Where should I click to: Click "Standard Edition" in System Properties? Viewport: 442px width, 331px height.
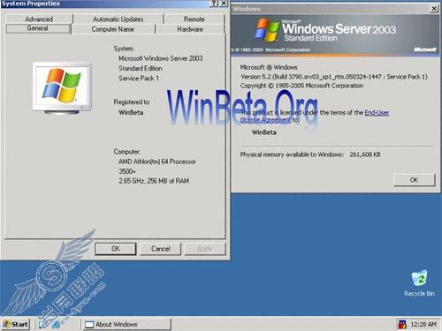coord(141,68)
